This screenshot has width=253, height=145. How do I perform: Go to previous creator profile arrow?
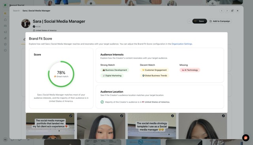click(x=222, y=11)
